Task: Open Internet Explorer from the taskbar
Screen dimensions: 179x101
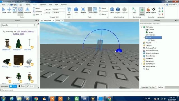Action: pyautogui.click(x=12, y=98)
